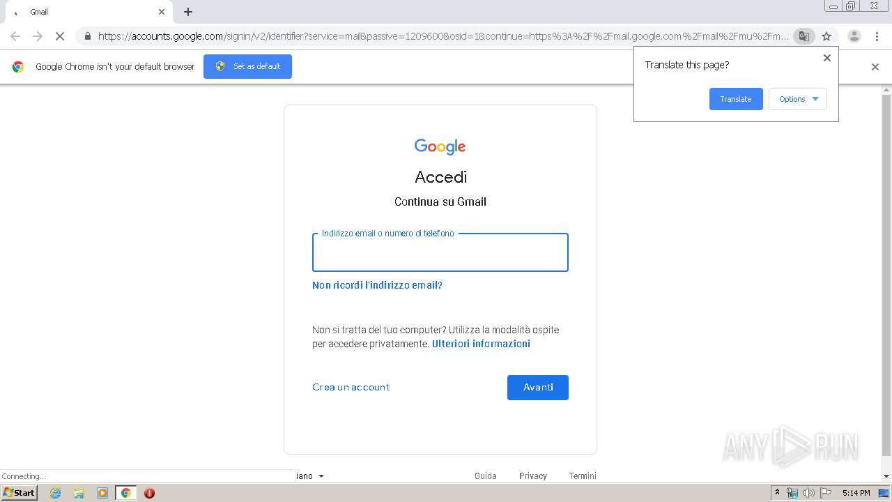Viewport: 892px width, 502px height.
Task: Click the page vertical scrollbar
Action: [886, 274]
